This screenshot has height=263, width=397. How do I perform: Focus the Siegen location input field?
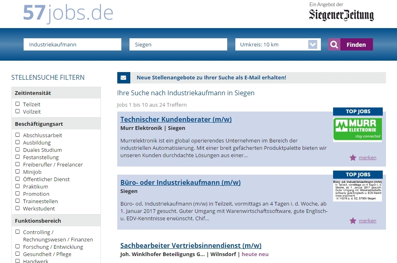(x=178, y=44)
